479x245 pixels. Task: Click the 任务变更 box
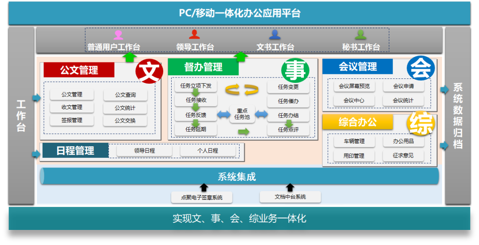pyautogui.click(x=288, y=87)
